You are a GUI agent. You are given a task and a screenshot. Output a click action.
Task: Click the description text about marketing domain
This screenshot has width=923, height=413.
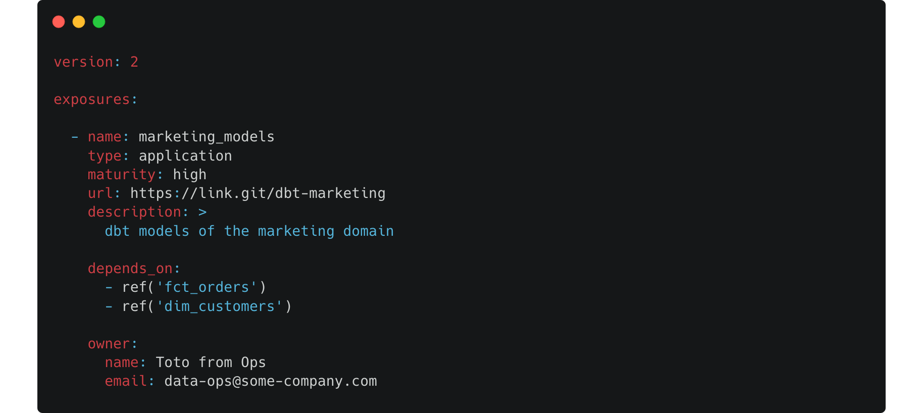[x=249, y=231]
